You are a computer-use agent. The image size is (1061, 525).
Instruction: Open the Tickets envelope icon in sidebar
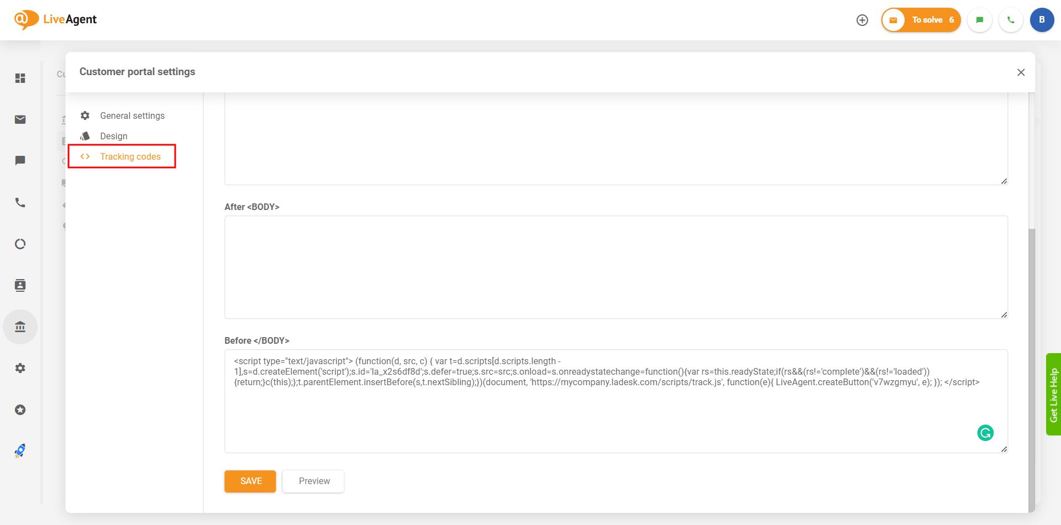(x=20, y=120)
